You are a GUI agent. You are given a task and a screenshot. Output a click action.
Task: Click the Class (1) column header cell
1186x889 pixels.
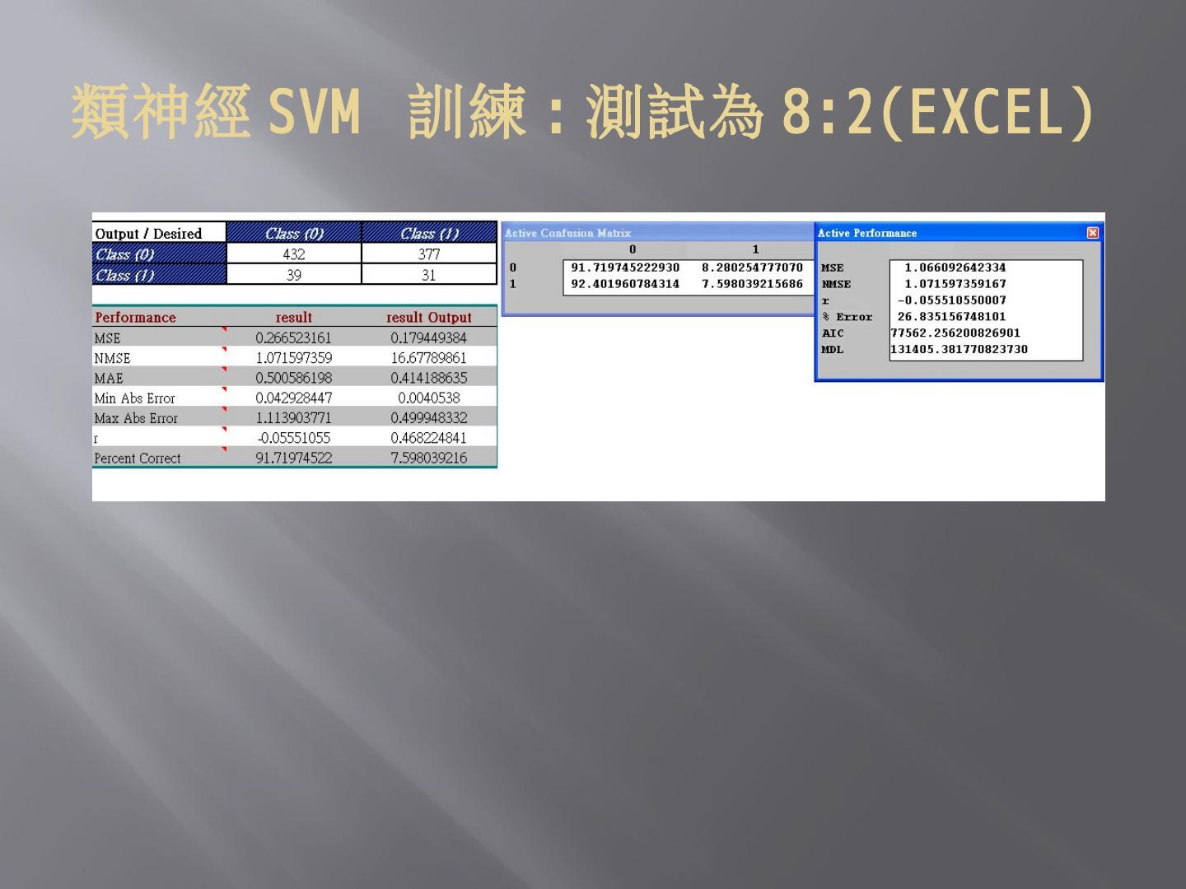429,233
